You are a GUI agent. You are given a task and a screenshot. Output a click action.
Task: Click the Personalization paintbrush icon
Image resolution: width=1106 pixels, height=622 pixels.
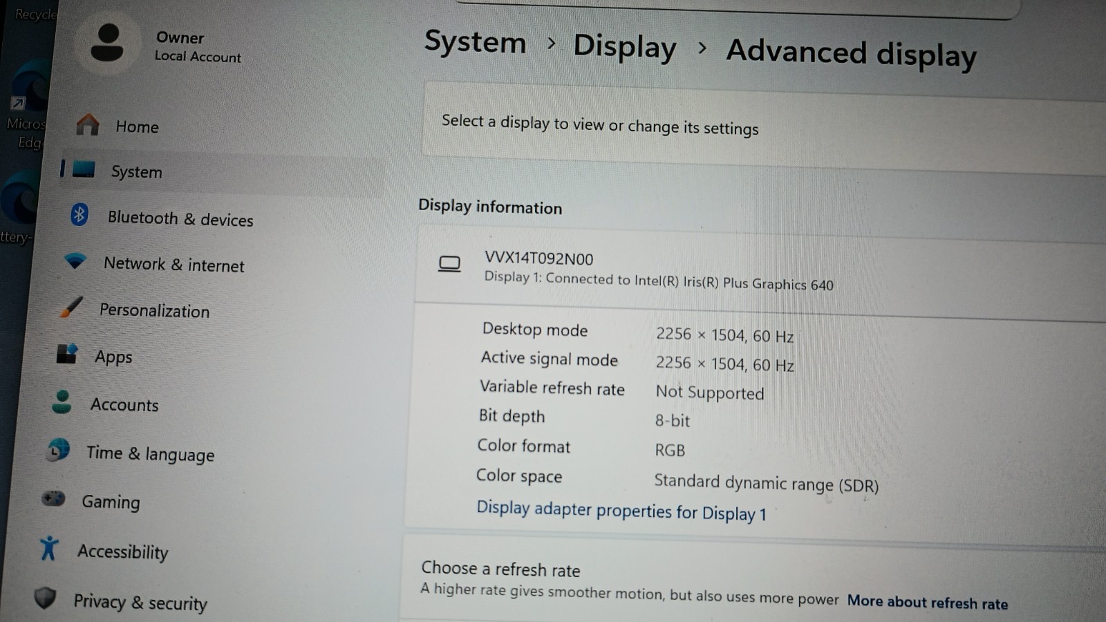click(71, 307)
